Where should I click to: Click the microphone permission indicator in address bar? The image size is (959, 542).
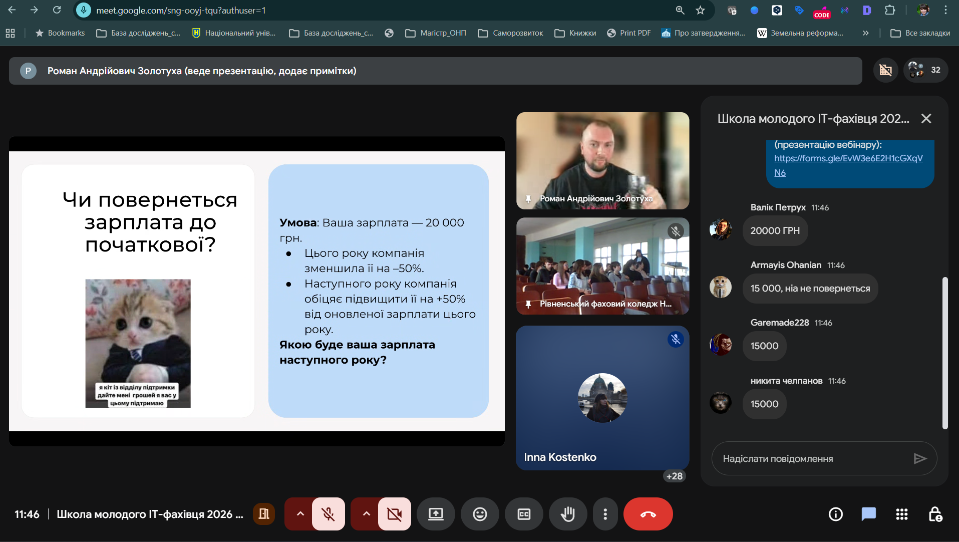tap(84, 10)
